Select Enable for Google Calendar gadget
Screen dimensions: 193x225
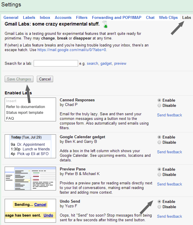coord(159,137)
